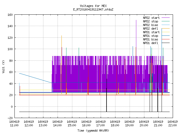Click the black NPD1 defl legend line
This screenshot has width=178, height=133.
(x=166, y=43)
